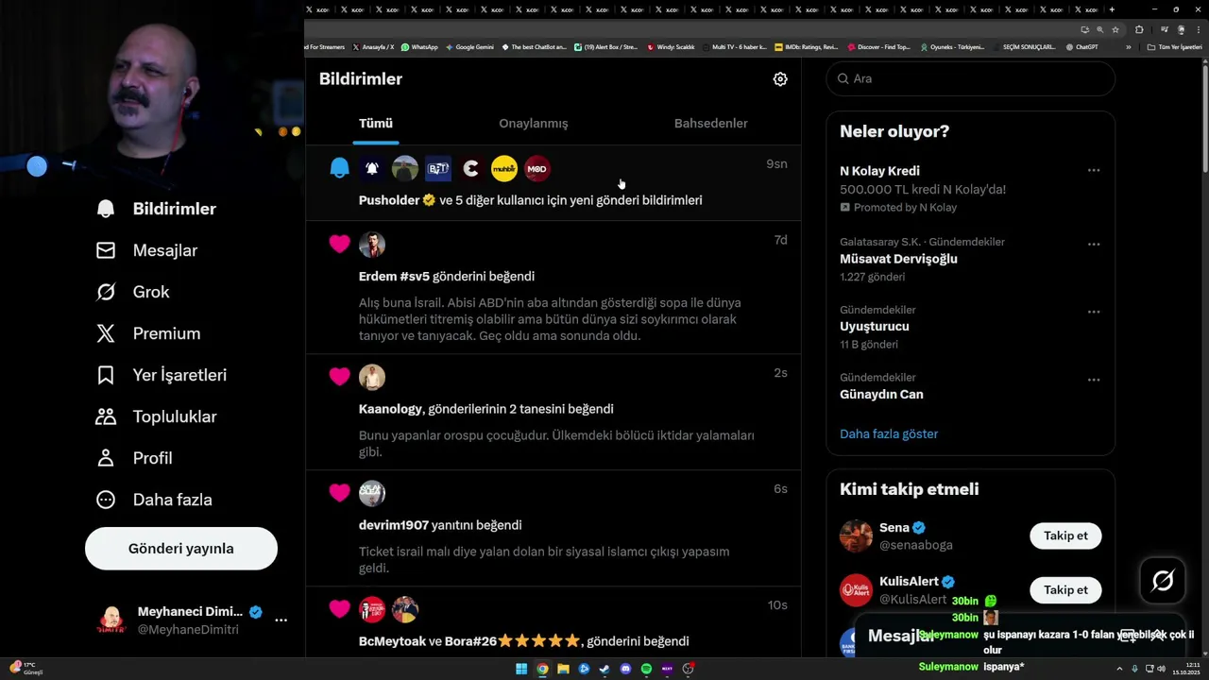This screenshot has width=1209, height=680.
Task: Open liked reply beginning 'Ticket israil malı'
Action: click(544, 559)
